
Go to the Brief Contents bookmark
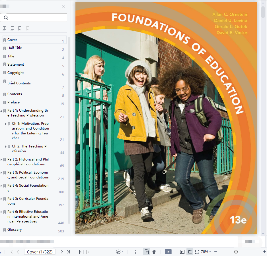19,83
